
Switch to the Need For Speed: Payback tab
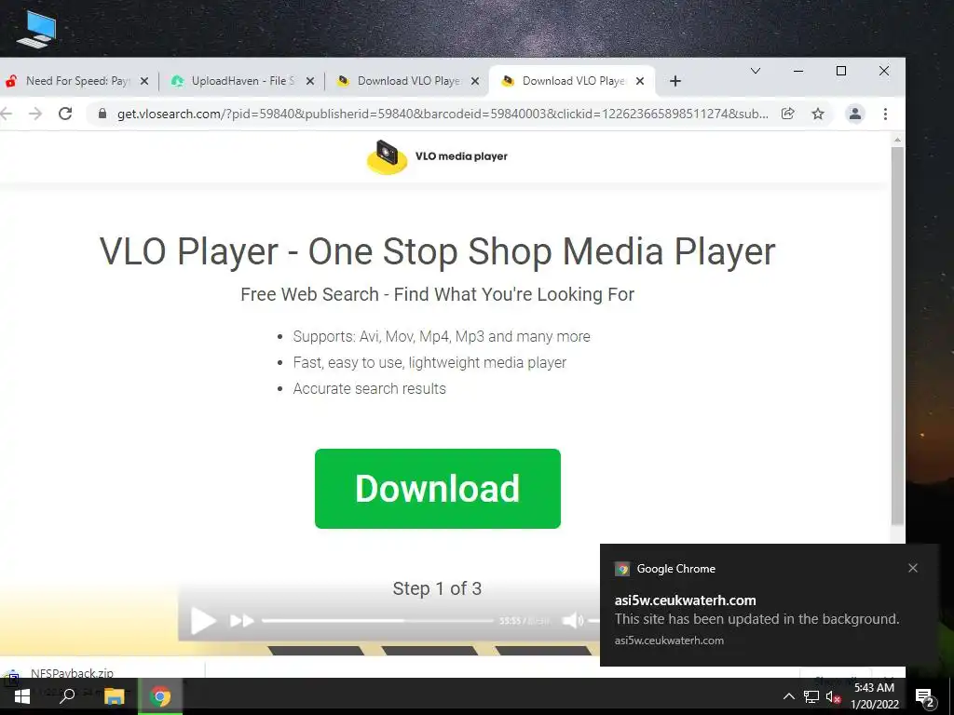tap(76, 81)
